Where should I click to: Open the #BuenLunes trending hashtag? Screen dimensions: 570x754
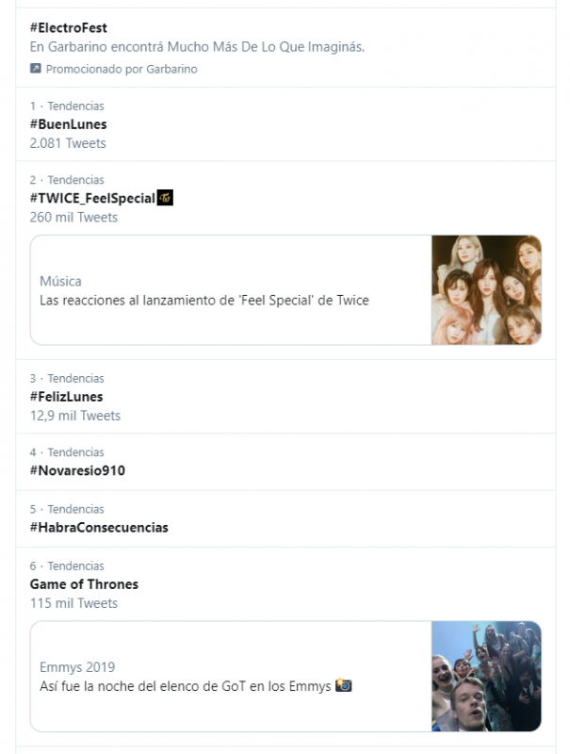pos(69,124)
